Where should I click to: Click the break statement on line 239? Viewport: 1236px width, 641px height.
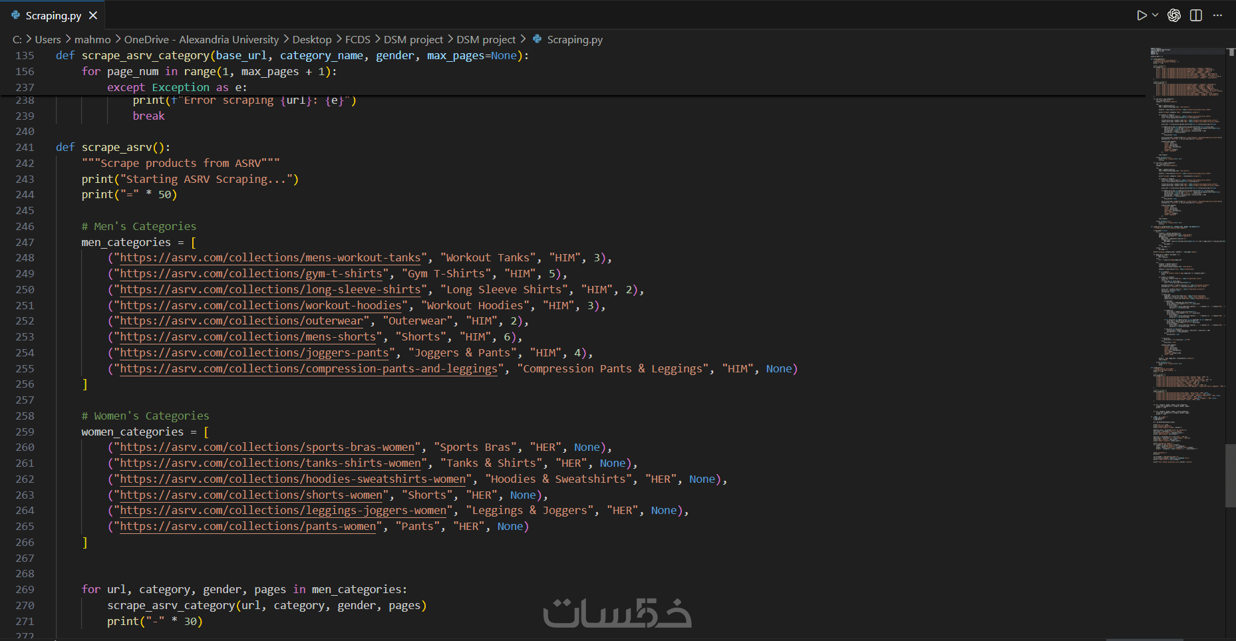pos(148,116)
